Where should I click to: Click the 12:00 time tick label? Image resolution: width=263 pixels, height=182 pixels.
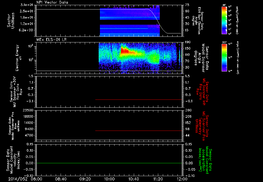pos(182,179)
